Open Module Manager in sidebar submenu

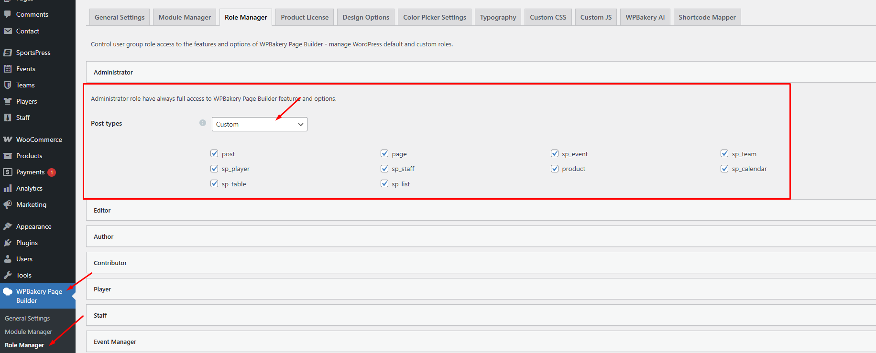(28, 332)
